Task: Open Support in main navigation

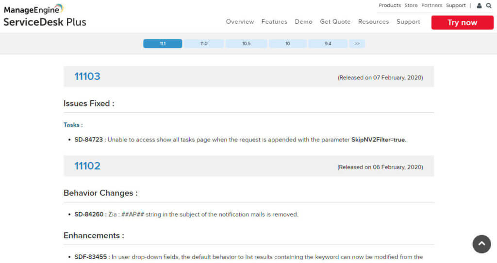Action: point(408,21)
